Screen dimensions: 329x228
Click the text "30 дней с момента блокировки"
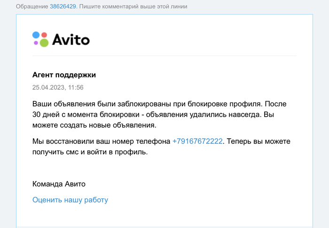82,114
